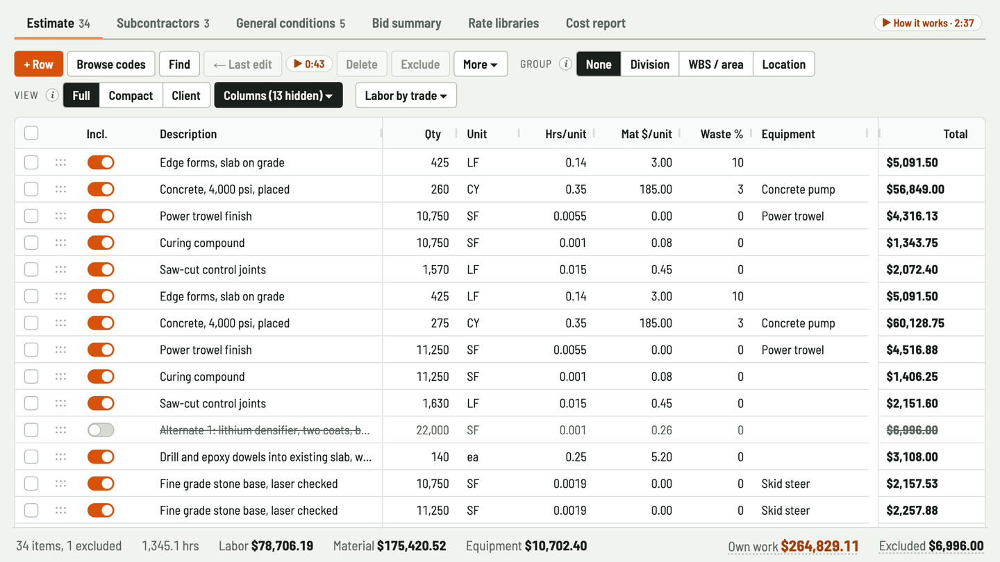Play the How it works 2:37 video
The width and height of the screenshot is (1000, 562).
pyautogui.click(x=928, y=23)
